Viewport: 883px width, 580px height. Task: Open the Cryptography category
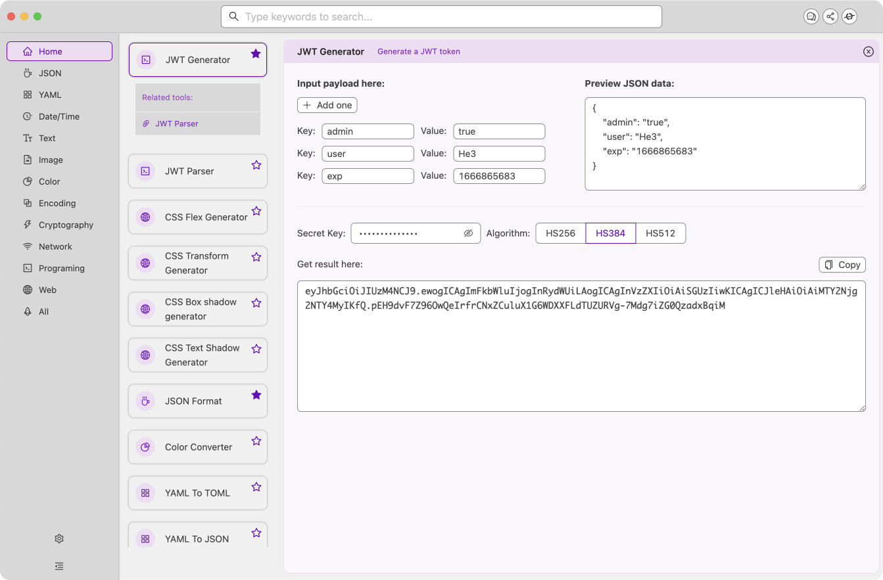66,225
